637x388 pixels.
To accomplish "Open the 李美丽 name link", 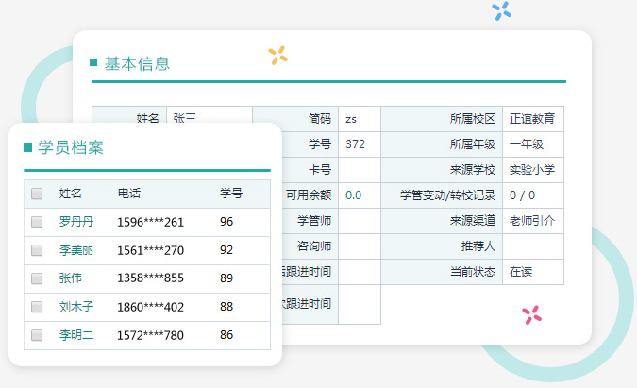I will click(76, 250).
